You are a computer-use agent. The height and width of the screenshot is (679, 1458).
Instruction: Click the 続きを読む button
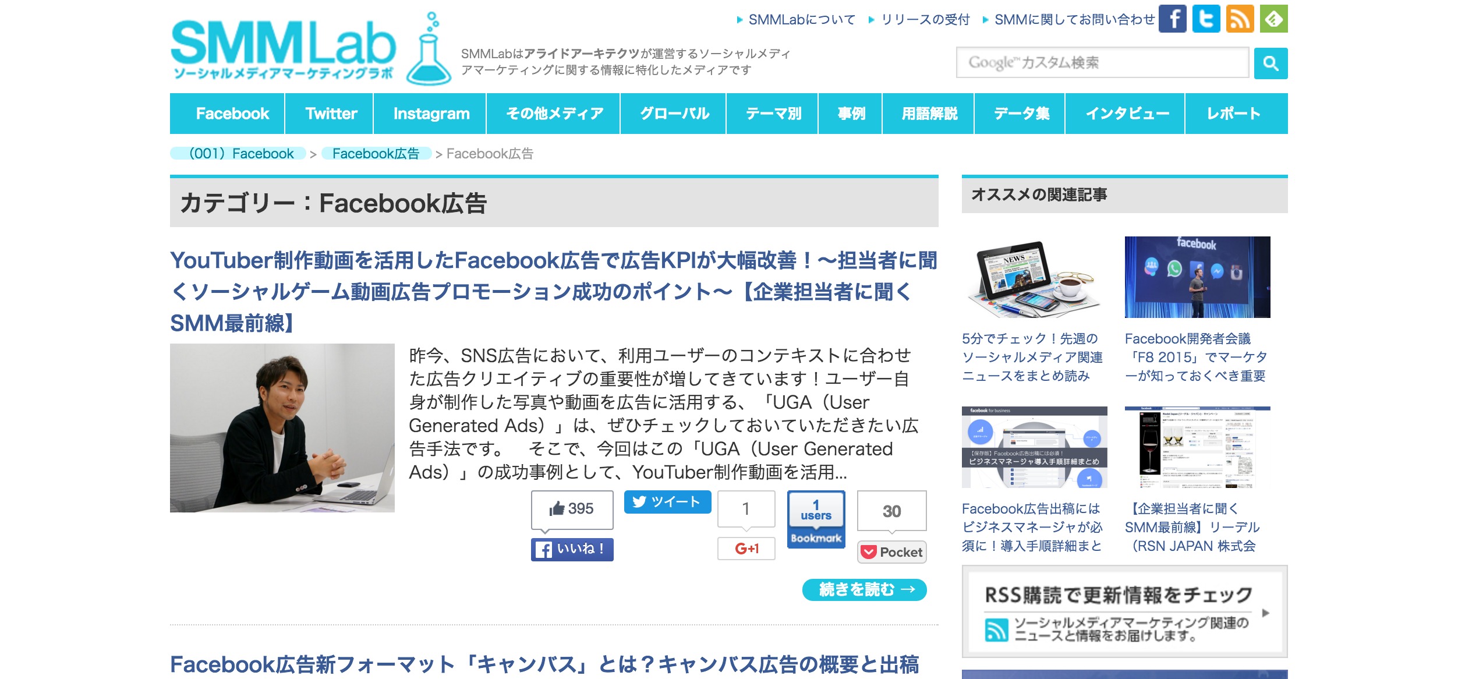(864, 590)
